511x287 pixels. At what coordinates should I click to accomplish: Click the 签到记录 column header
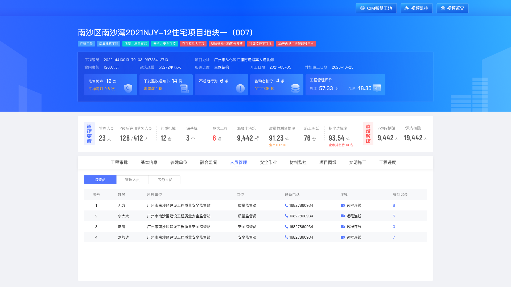tap(400, 195)
